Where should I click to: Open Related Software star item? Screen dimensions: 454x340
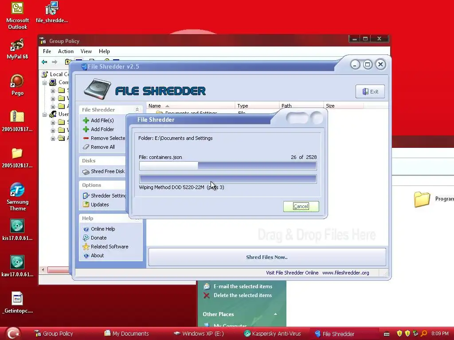pyautogui.click(x=106, y=247)
